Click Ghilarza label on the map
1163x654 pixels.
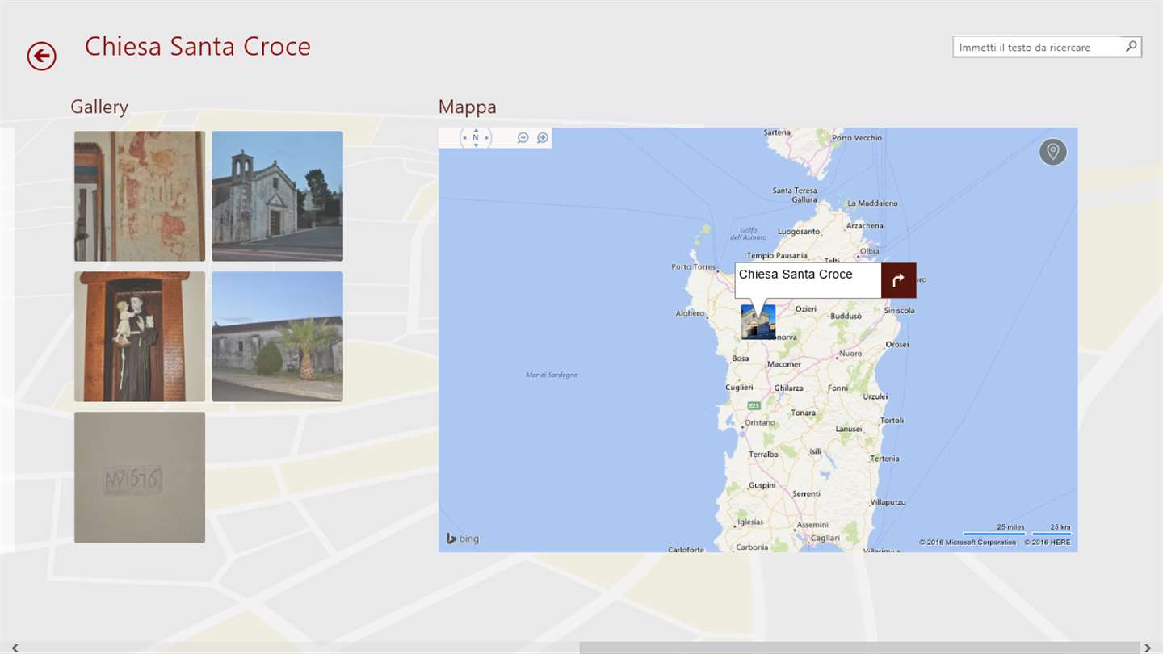[789, 388]
